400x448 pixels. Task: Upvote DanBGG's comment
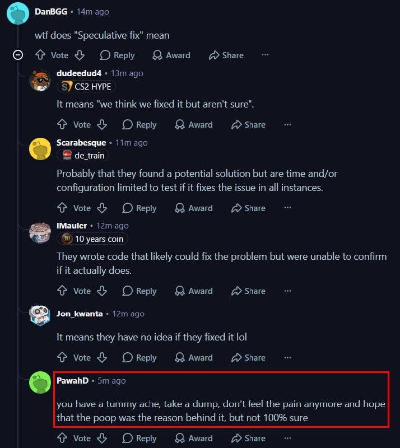40,55
